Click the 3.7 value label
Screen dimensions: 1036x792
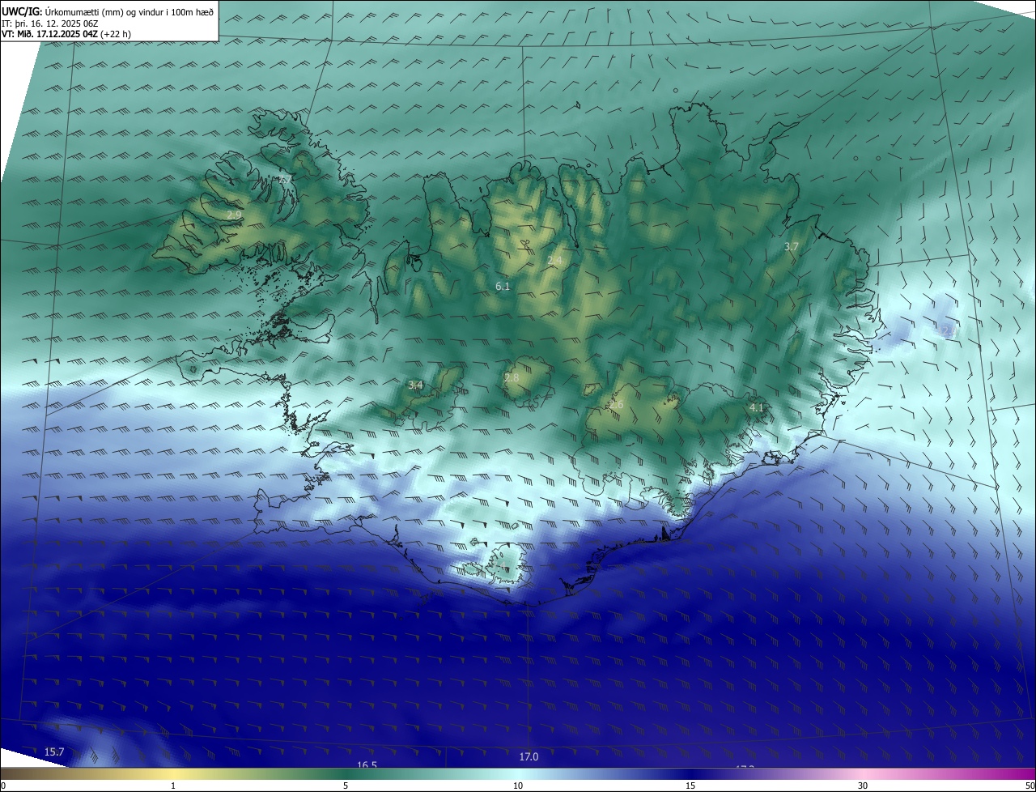point(792,246)
